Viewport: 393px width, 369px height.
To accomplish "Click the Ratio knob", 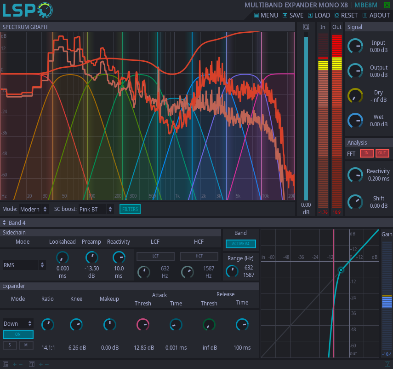I will coord(48,325).
